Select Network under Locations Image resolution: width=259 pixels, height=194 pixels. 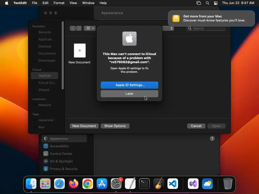click(45, 105)
